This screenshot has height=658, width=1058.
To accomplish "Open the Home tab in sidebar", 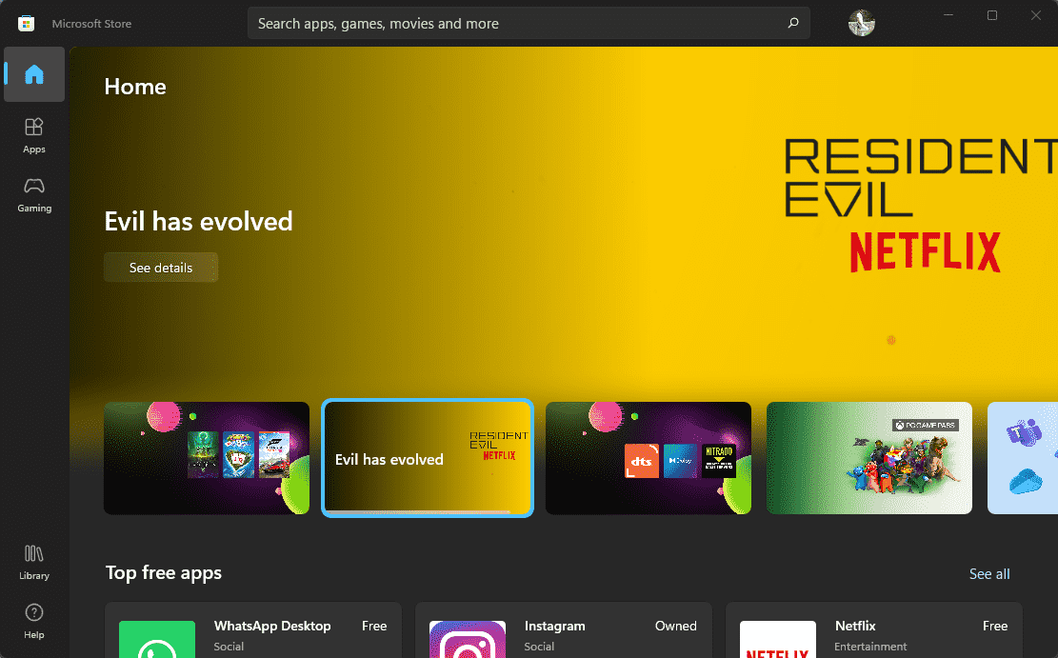I will click(34, 74).
